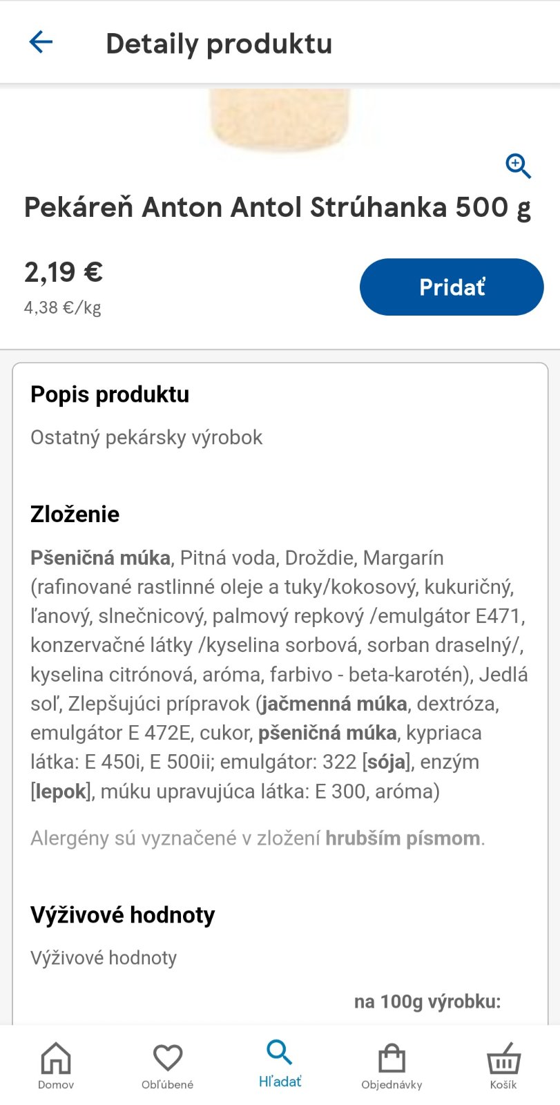Select the Popis produktu heading
The image size is (560, 1105).
click(110, 394)
